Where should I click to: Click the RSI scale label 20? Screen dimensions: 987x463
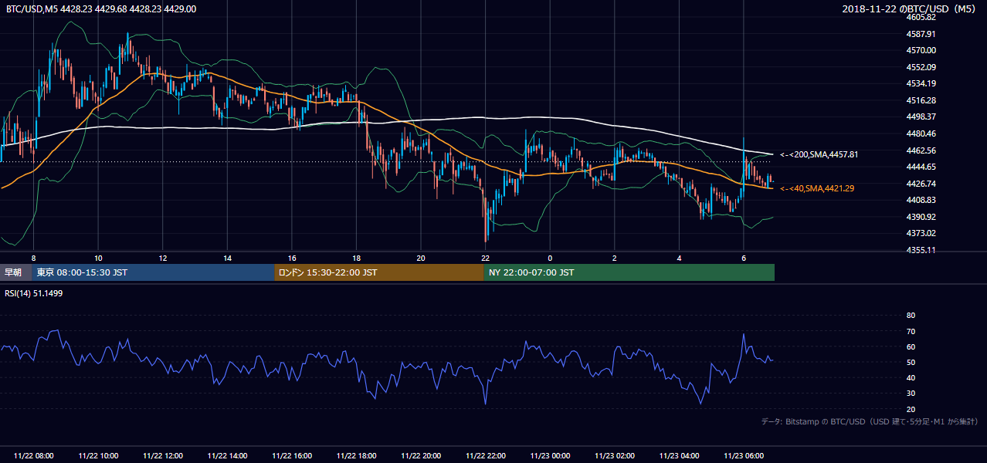[x=911, y=409]
